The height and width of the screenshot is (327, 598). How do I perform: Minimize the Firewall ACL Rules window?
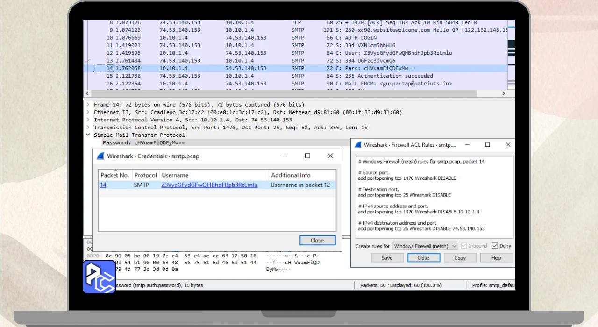point(466,145)
